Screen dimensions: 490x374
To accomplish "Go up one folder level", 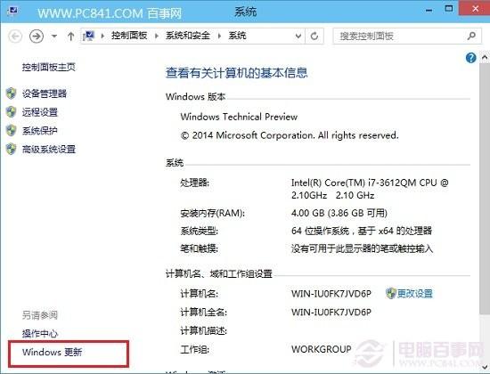I will point(71,37).
